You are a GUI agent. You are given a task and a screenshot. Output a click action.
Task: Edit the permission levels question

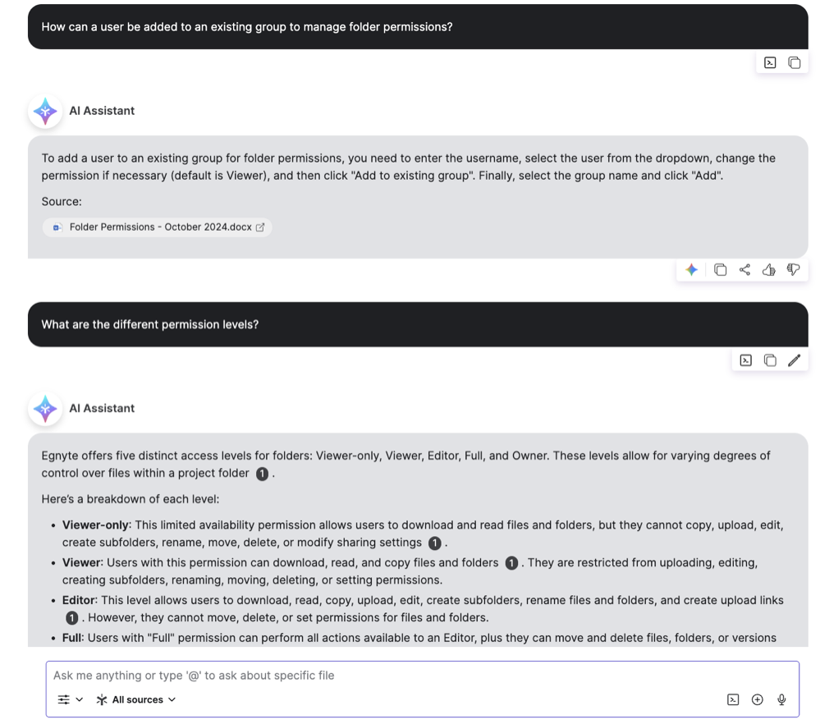pos(794,360)
